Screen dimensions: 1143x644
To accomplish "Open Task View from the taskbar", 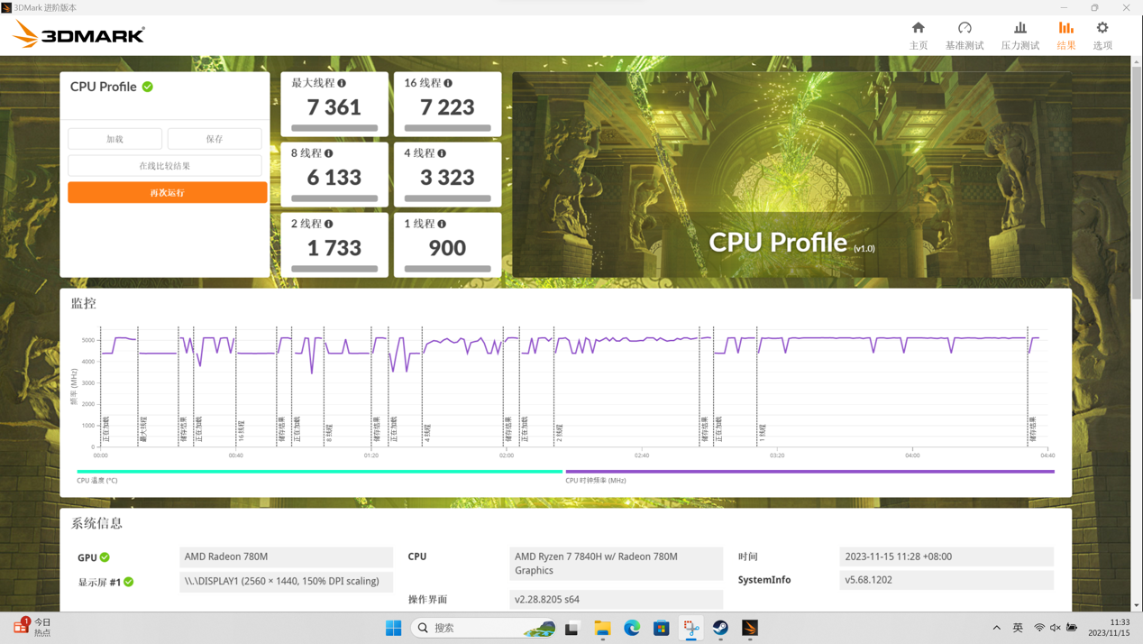I will 571,628.
